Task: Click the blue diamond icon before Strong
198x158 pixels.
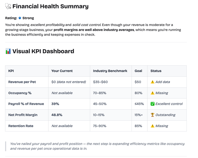Action: coord(20,18)
